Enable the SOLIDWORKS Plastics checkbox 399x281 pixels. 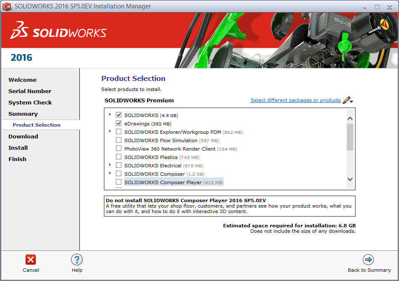pos(118,157)
